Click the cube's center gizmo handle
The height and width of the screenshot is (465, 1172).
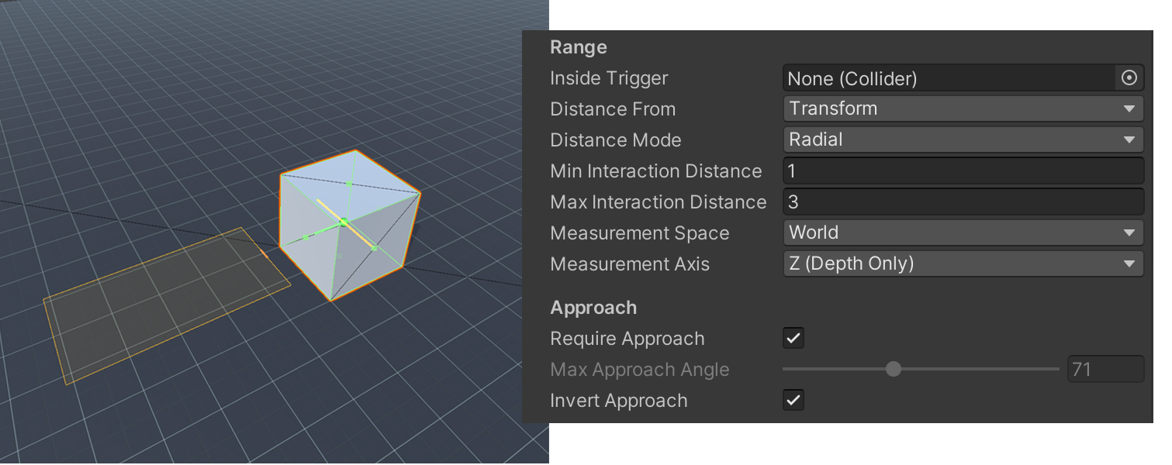point(344,222)
